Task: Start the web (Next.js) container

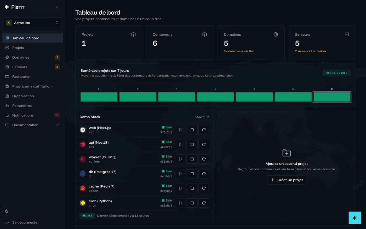Action: (181, 130)
